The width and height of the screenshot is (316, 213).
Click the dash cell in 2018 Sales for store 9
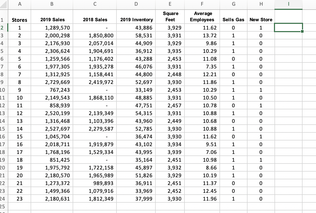pos(95,90)
